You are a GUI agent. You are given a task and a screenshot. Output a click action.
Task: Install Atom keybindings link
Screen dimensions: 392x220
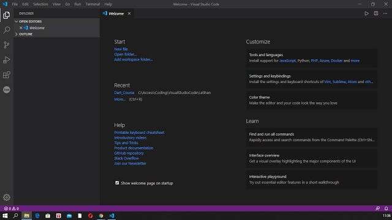pos(352,82)
